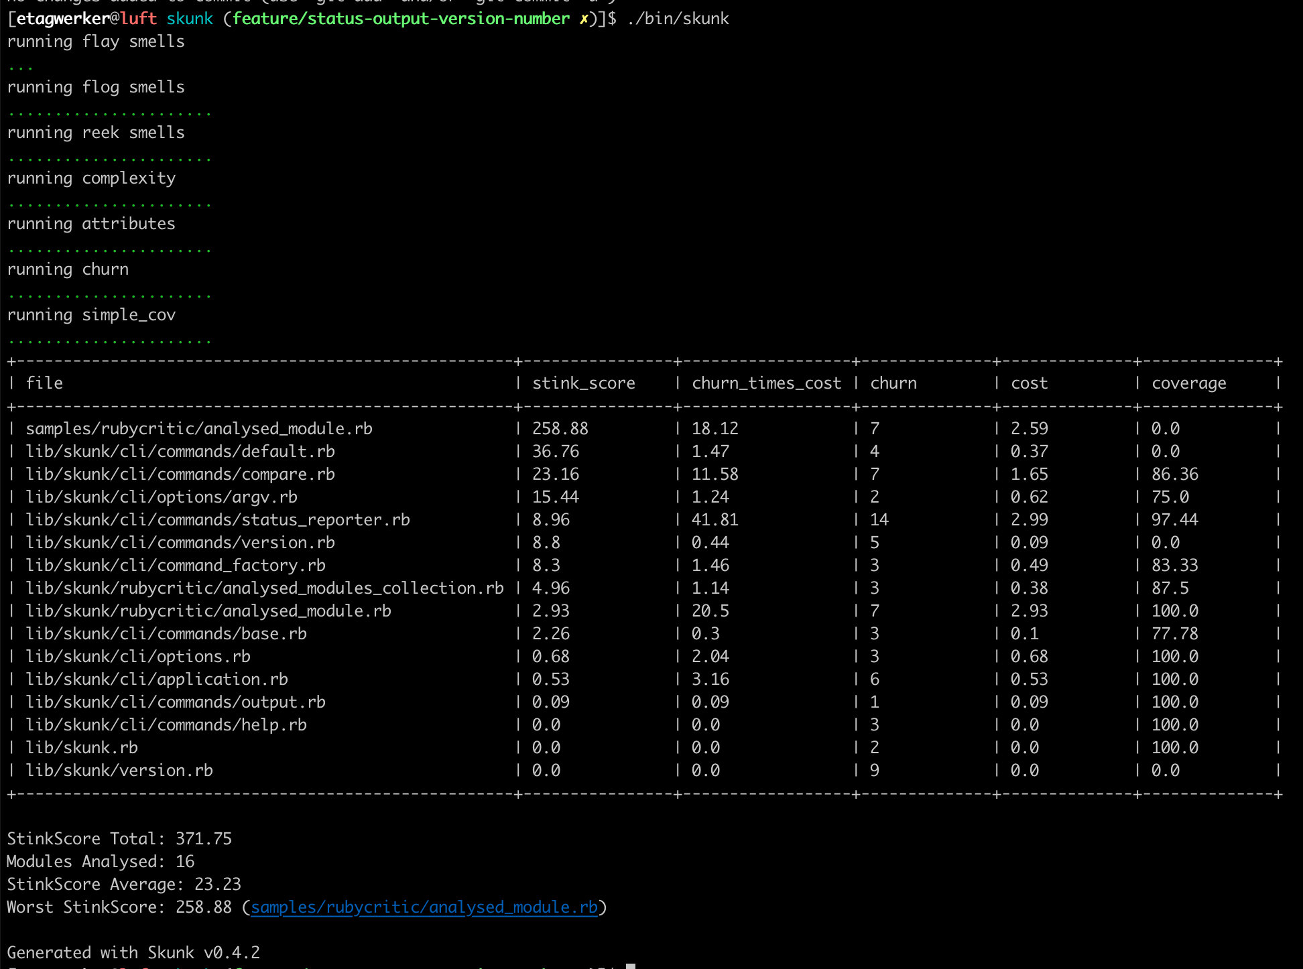Click the stink_score column header
Image resolution: width=1303 pixels, height=969 pixels.
[583, 383]
